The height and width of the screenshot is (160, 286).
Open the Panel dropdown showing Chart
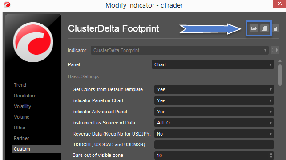point(213,64)
